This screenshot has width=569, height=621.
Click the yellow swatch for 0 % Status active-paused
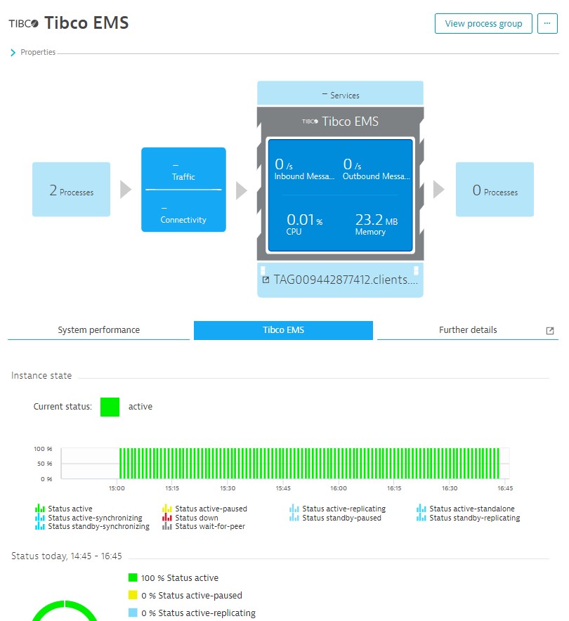[x=133, y=595]
